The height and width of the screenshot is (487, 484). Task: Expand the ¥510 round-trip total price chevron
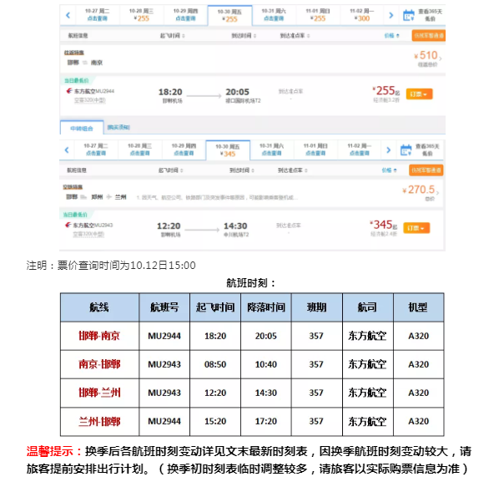pos(441,58)
